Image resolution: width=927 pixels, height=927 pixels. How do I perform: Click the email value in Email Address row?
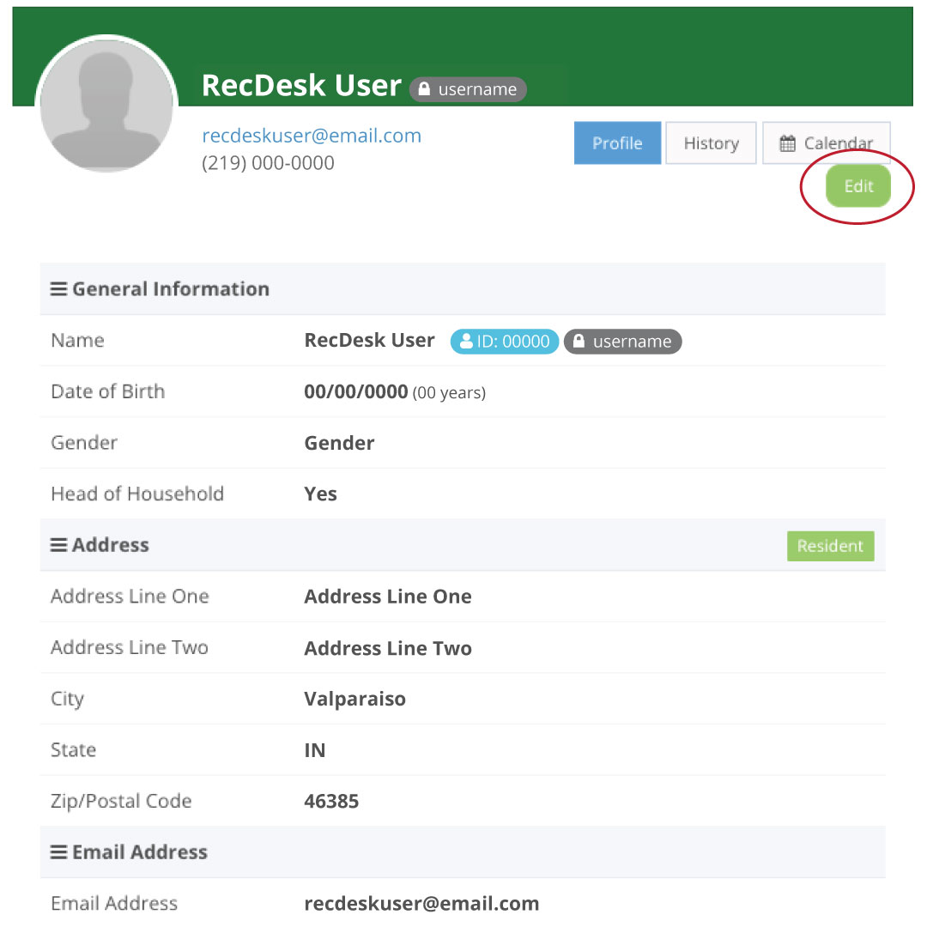[421, 904]
